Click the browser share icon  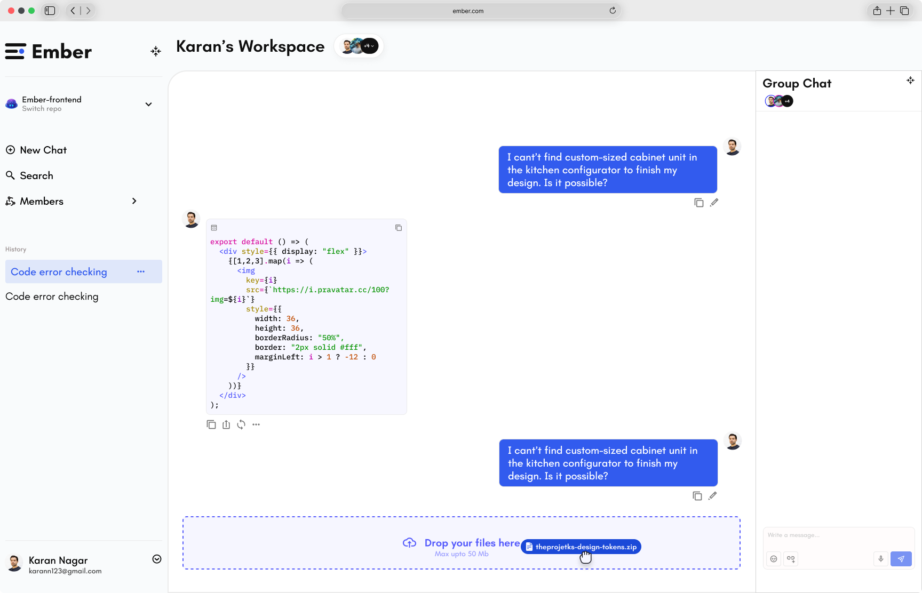pos(877,11)
